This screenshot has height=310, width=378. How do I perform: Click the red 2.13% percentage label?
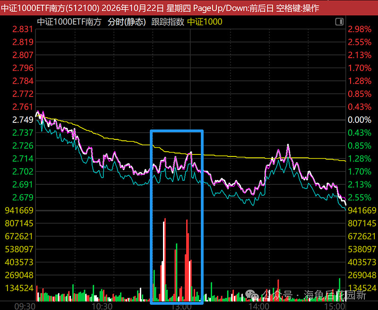point(360,55)
